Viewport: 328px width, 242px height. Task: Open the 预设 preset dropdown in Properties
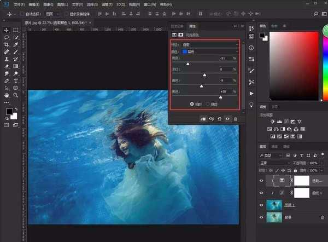point(210,44)
